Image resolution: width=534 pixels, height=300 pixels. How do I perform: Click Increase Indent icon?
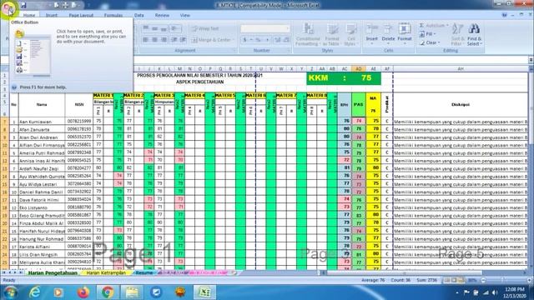(x=183, y=40)
